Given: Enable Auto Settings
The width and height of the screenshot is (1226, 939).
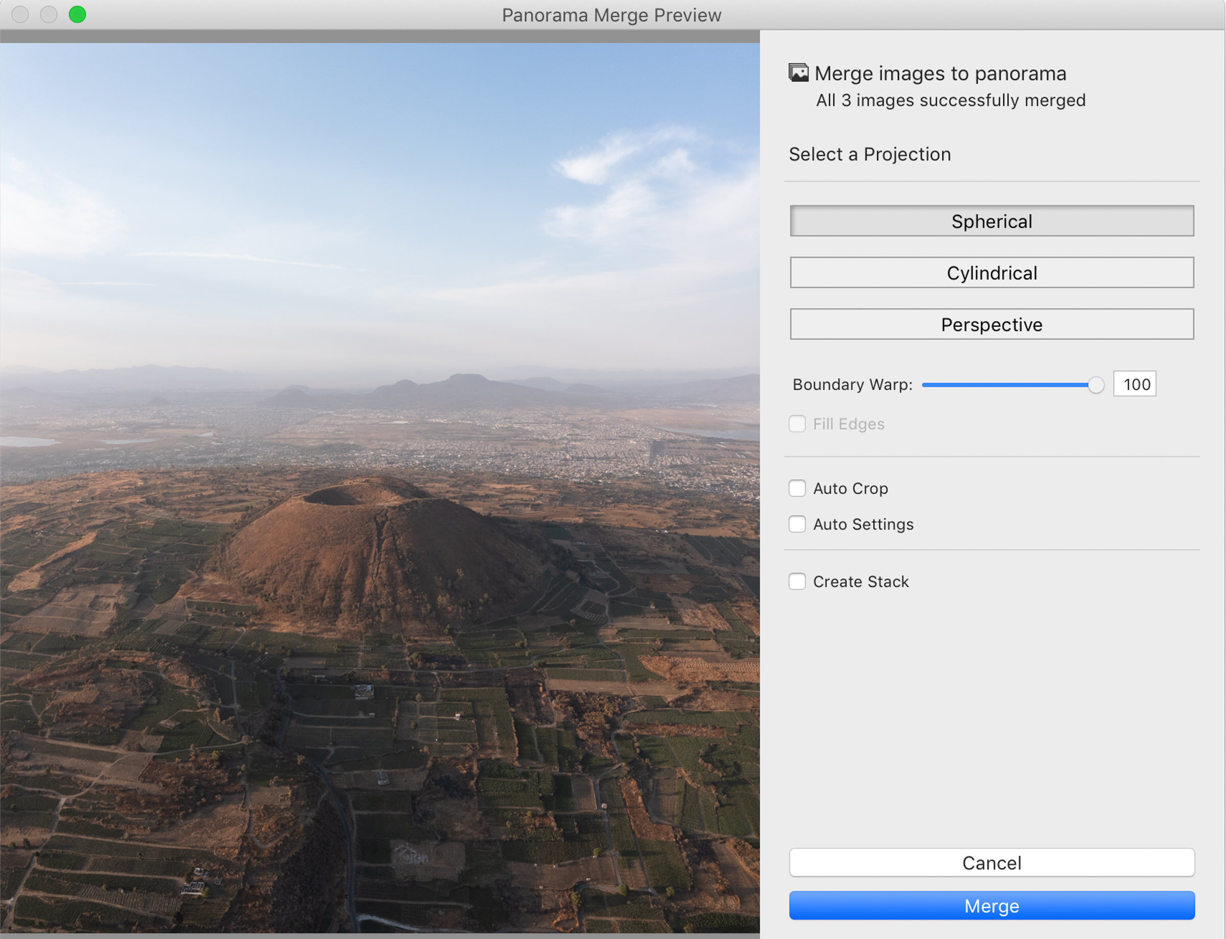Looking at the screenshot, I should click(797, 524).
